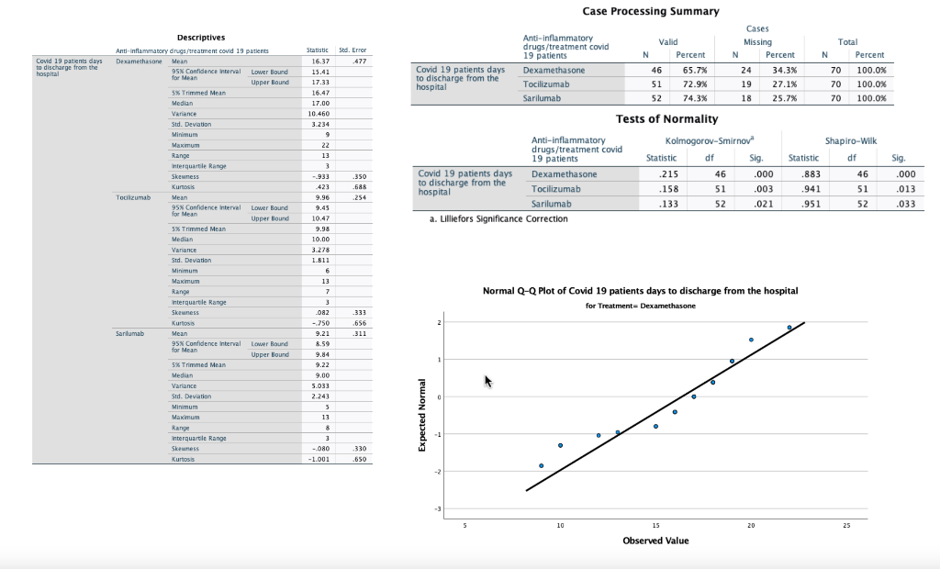Select the topmost data point on the Q-Q plot

point(789,326)
